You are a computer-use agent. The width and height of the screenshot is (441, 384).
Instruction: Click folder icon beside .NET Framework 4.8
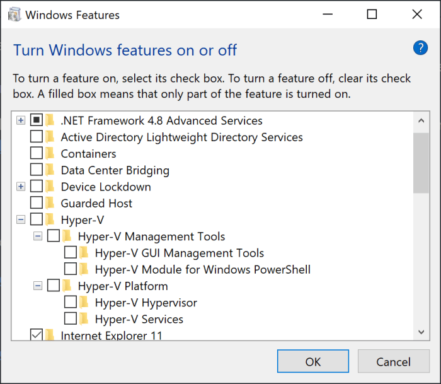coord(50,120)
